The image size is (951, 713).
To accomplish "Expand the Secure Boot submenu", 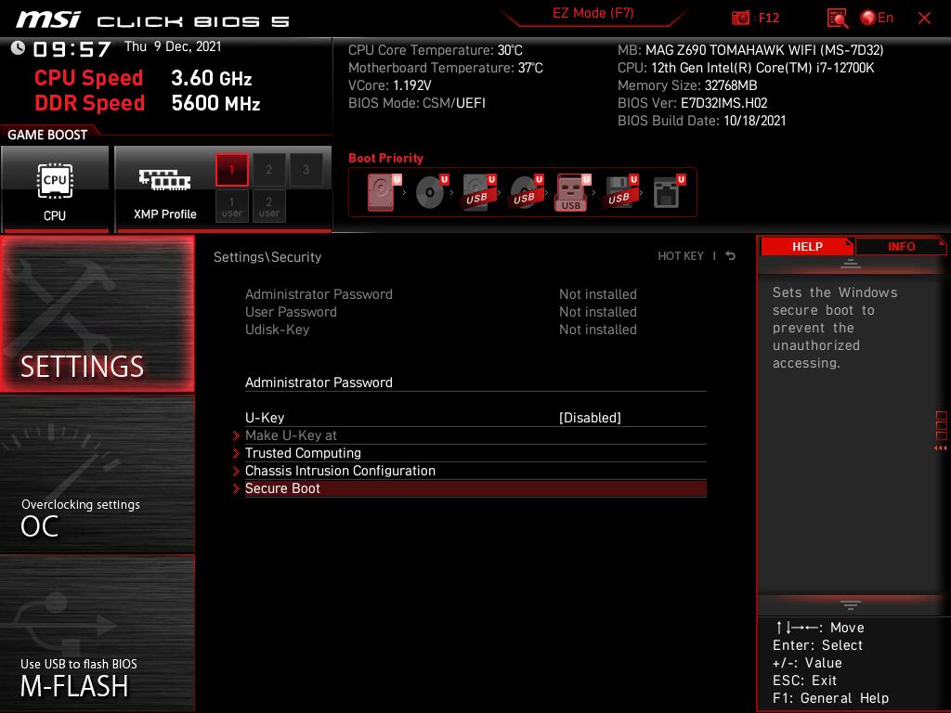I will tap(475, 488).
